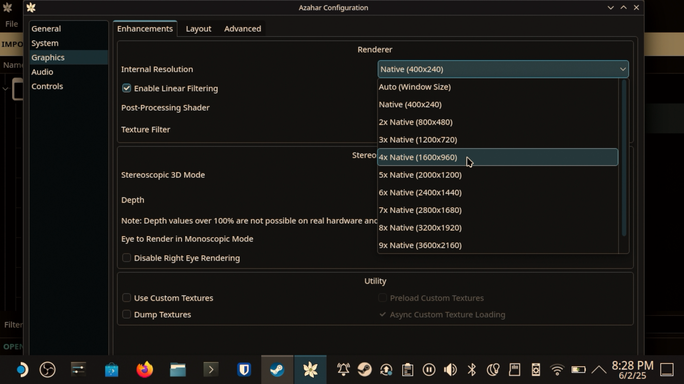This screenshot has width=684, height=384.
Task: Click the show desktop icon at taskbar end
Action: pos(667,370)
